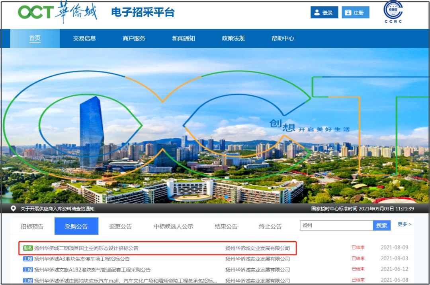
Task: Go to 新闻通知 in navigation bar
Action: [184, 39]
